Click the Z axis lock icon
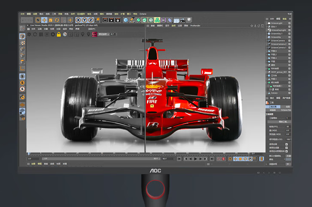 (90, 20)
